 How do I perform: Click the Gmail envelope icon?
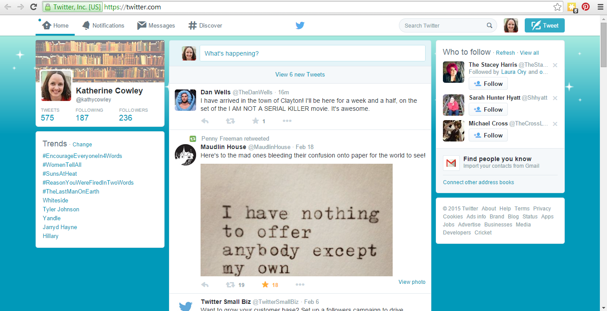pyautogui.click(x=451, y=163)
